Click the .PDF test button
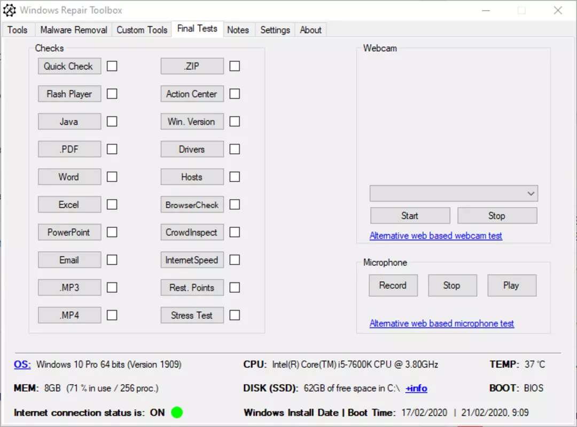Screen dimensions: 577x427 [x=69, y=149]
